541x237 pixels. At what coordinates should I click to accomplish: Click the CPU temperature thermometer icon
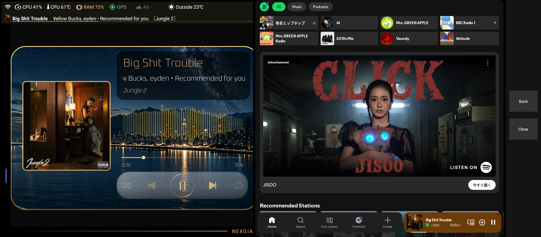(x=48, y=7)
